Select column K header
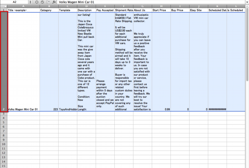 click(217, 6)
